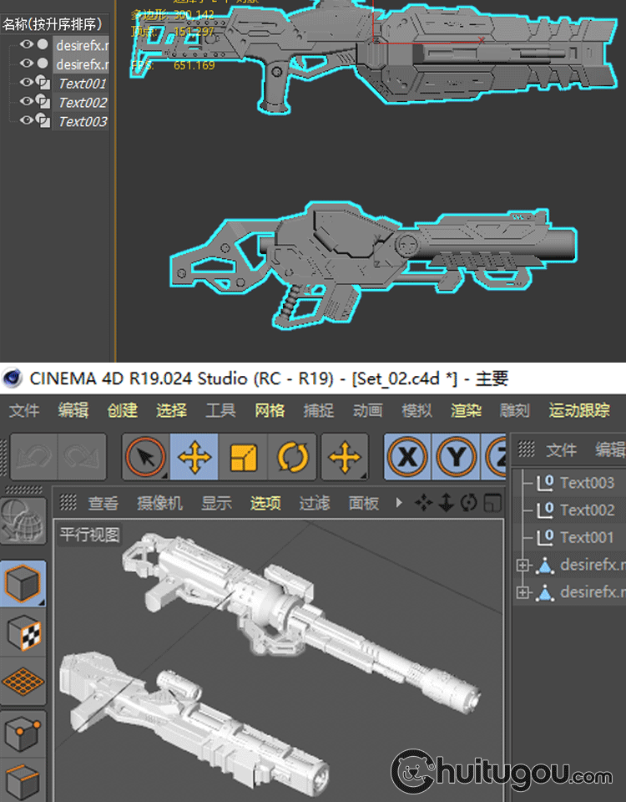Expand the second desirefx object tree node
The width and height of the screenshot is (626, 802).
pyautogui.click(x=523, y=592)
